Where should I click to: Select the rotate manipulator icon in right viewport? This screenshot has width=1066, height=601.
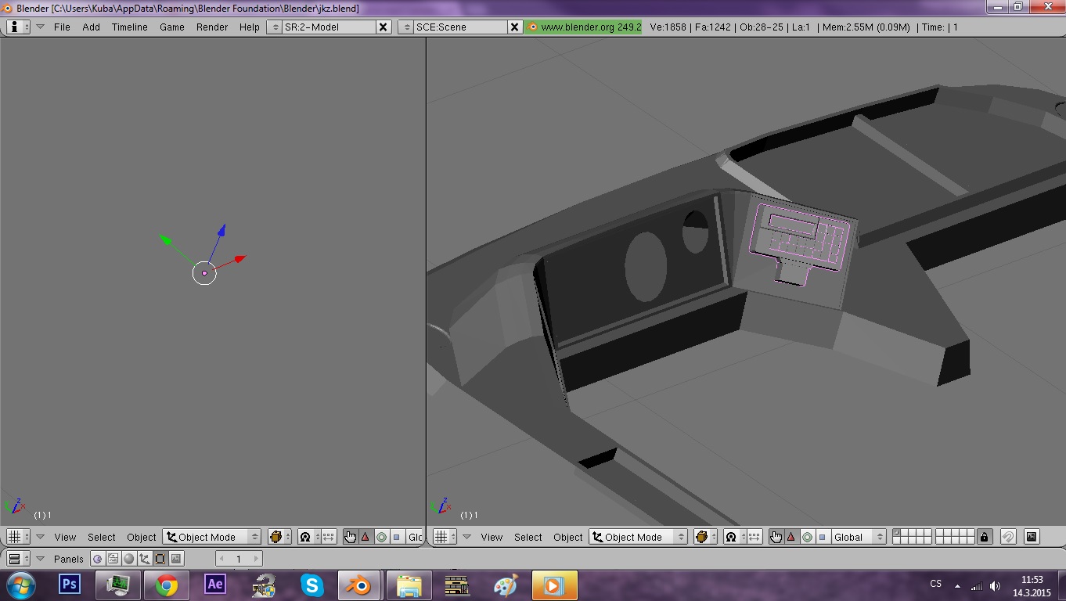pyautogui.click(x=807, y=537)
